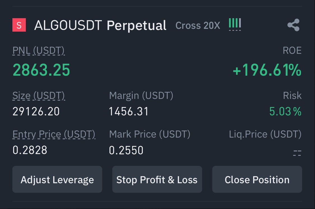
Task: Click the margin amount 1456.31
Action: [x=129, y=112]
